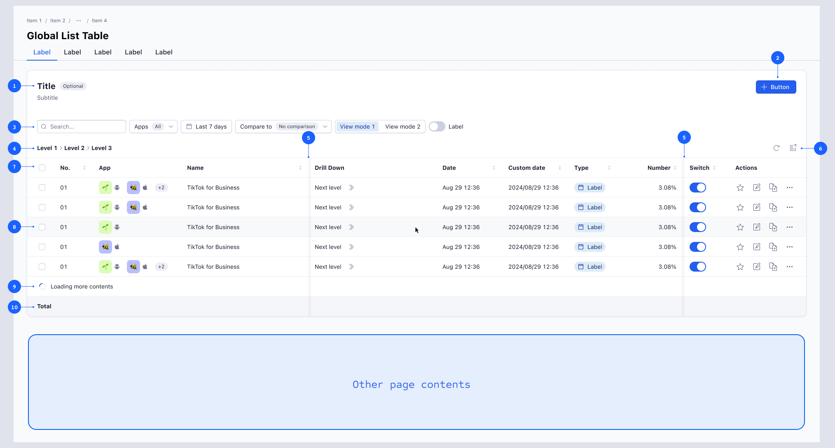Star the row with no +2 badge showing both apps

[740, 207]
